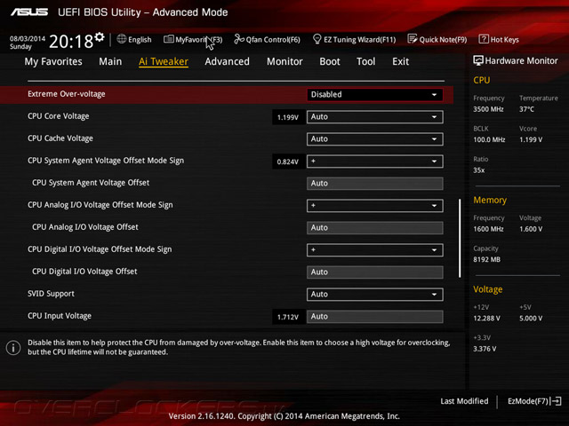Click the 3500 MHz CPU frequency value
Image resolution: width=569 pixels, height=426 pixels.
pyautogui.click(x=488, y=109)
